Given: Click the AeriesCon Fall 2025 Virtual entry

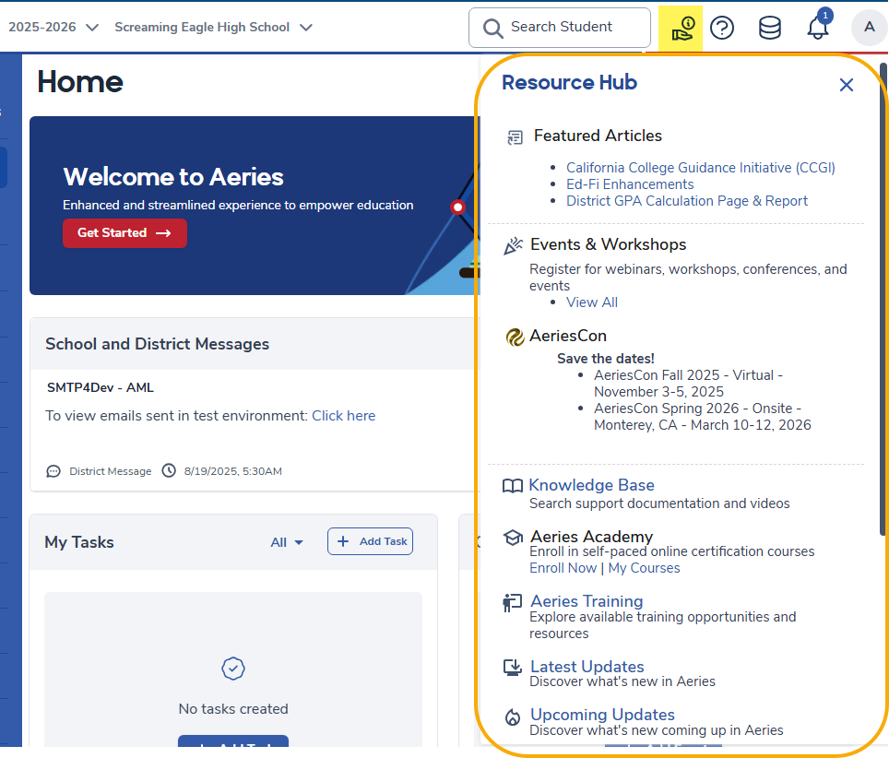Looking at the screenshot, I should 688,384.
